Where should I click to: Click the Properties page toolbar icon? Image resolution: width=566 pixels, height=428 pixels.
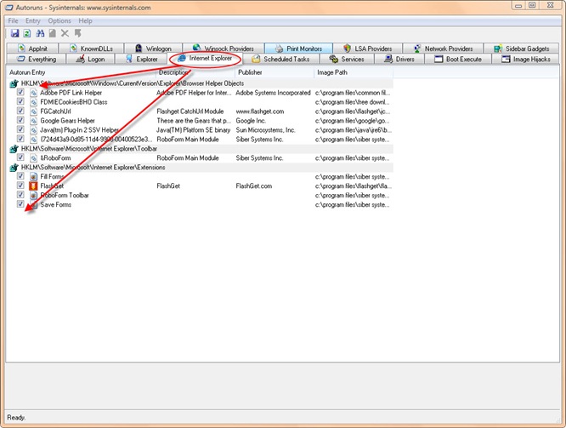pyautogui.click(x=53, y=33)
